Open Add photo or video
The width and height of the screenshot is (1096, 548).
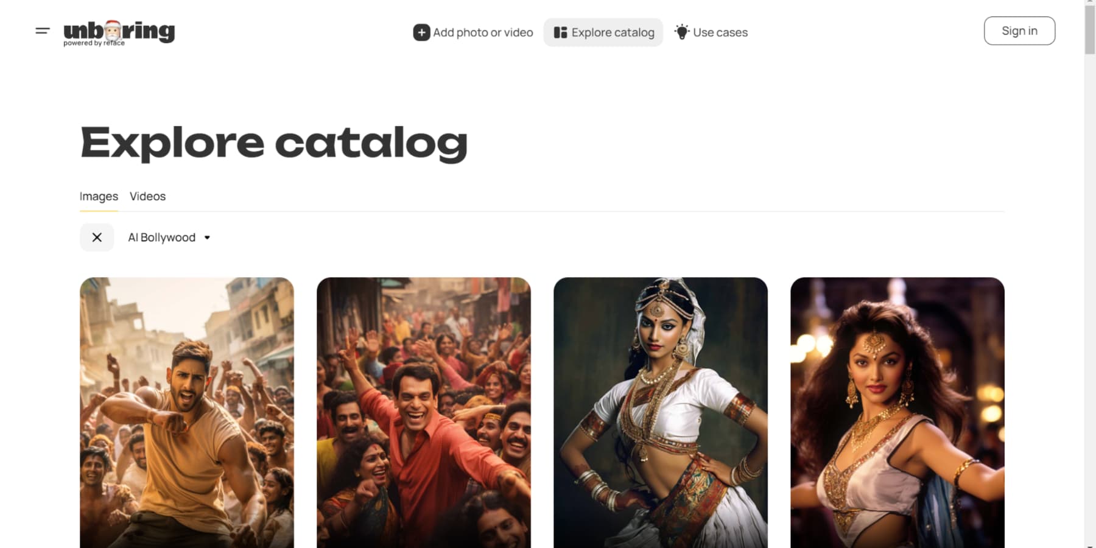click(x=473, y=32)
